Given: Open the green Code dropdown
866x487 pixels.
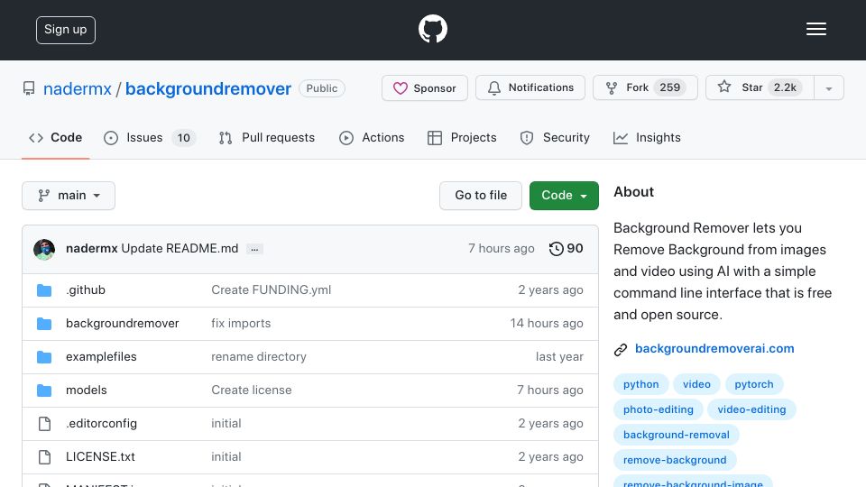Looking at the screenshot, I should coord(564,196).
